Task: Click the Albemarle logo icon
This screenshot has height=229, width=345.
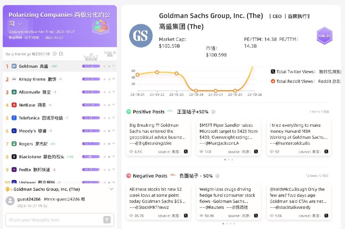Action: 14,92
